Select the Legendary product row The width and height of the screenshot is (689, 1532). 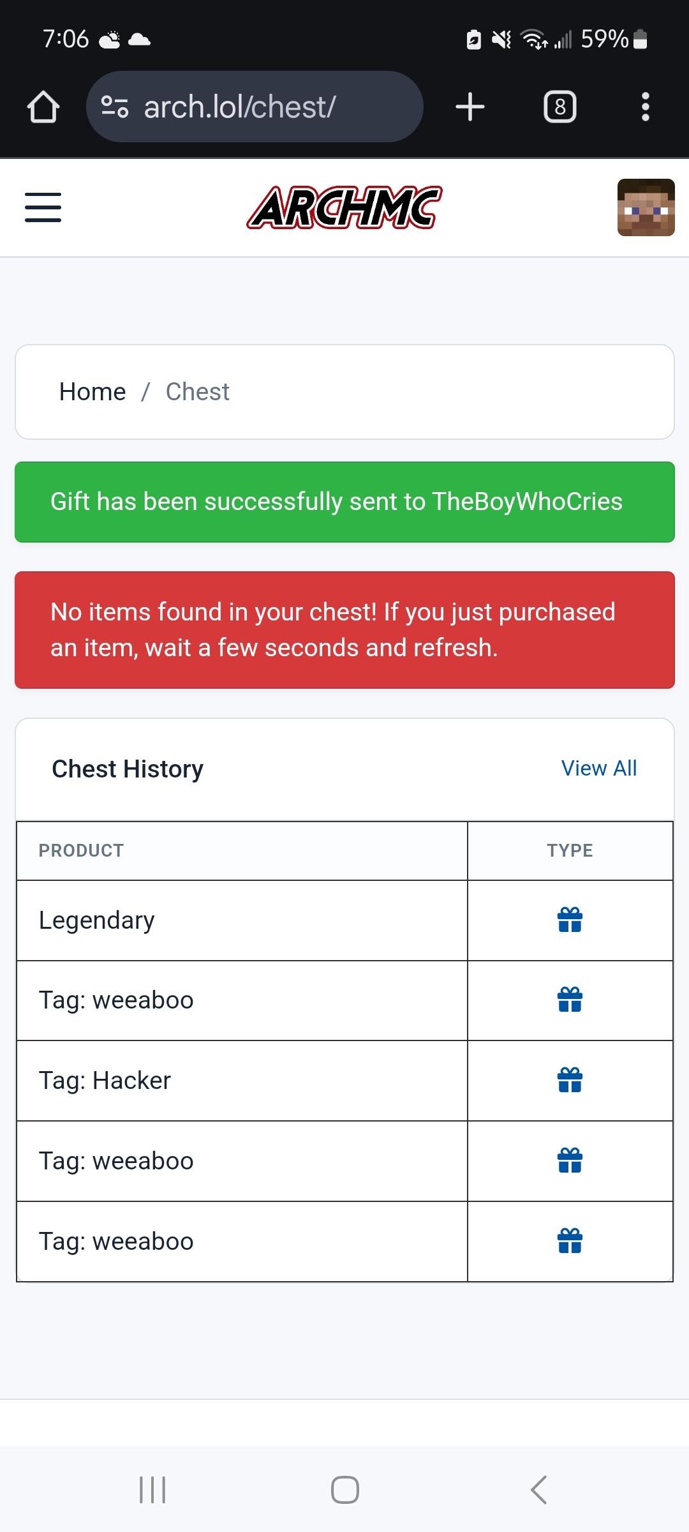[x=344, y=920]
